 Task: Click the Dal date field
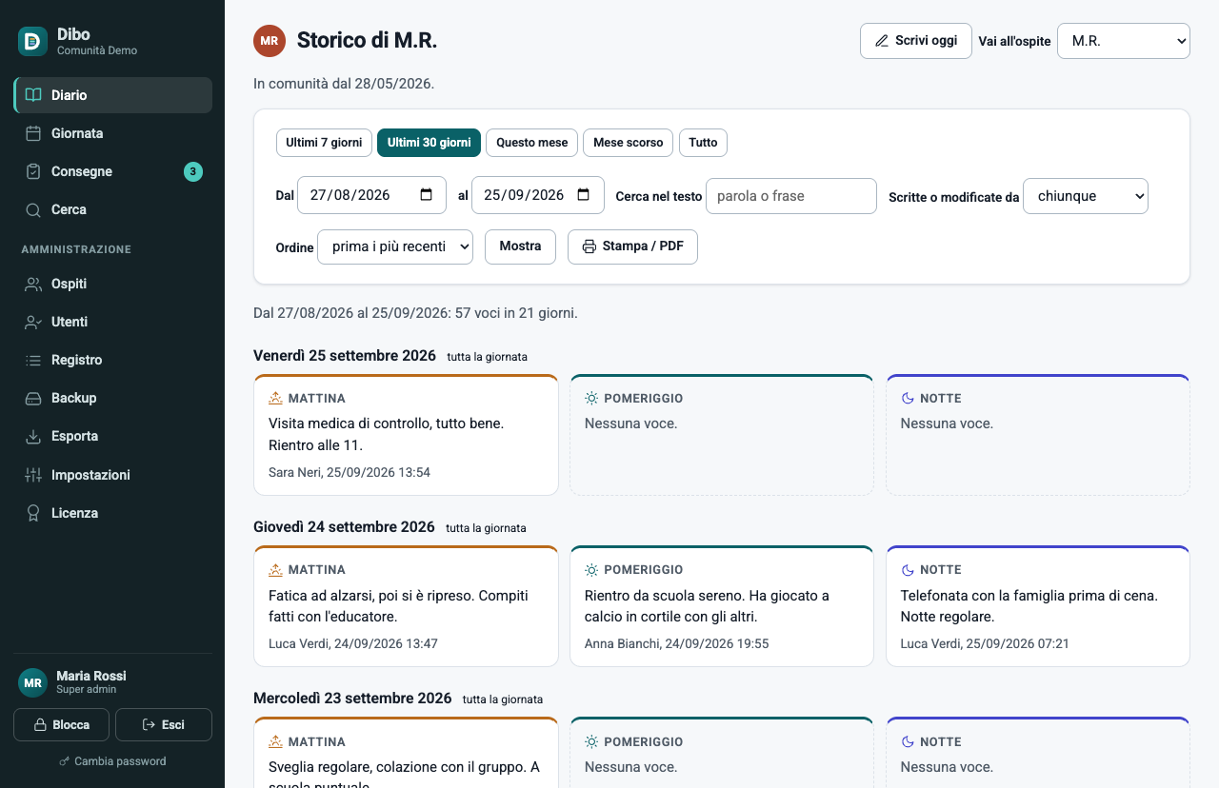pyautogui.click(x=371, y=195)
